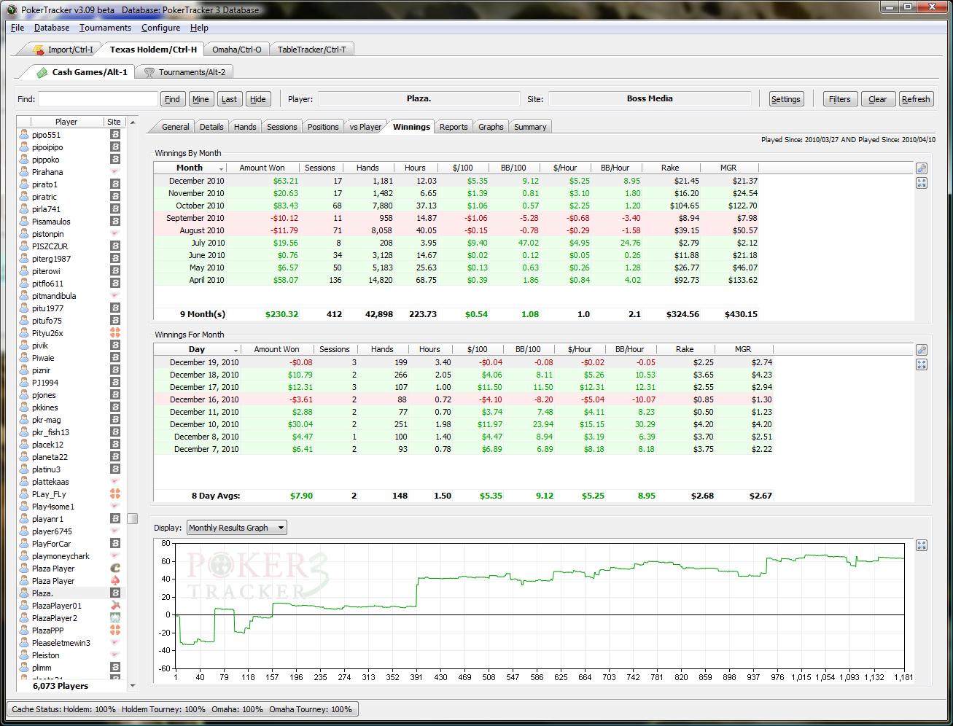Screen dimensions: 953x726
Task: Click the site icon for first Plaza Player
Action: 115,569
